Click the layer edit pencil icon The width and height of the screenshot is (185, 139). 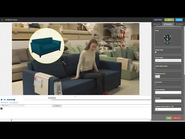click(x=22, y=106)
